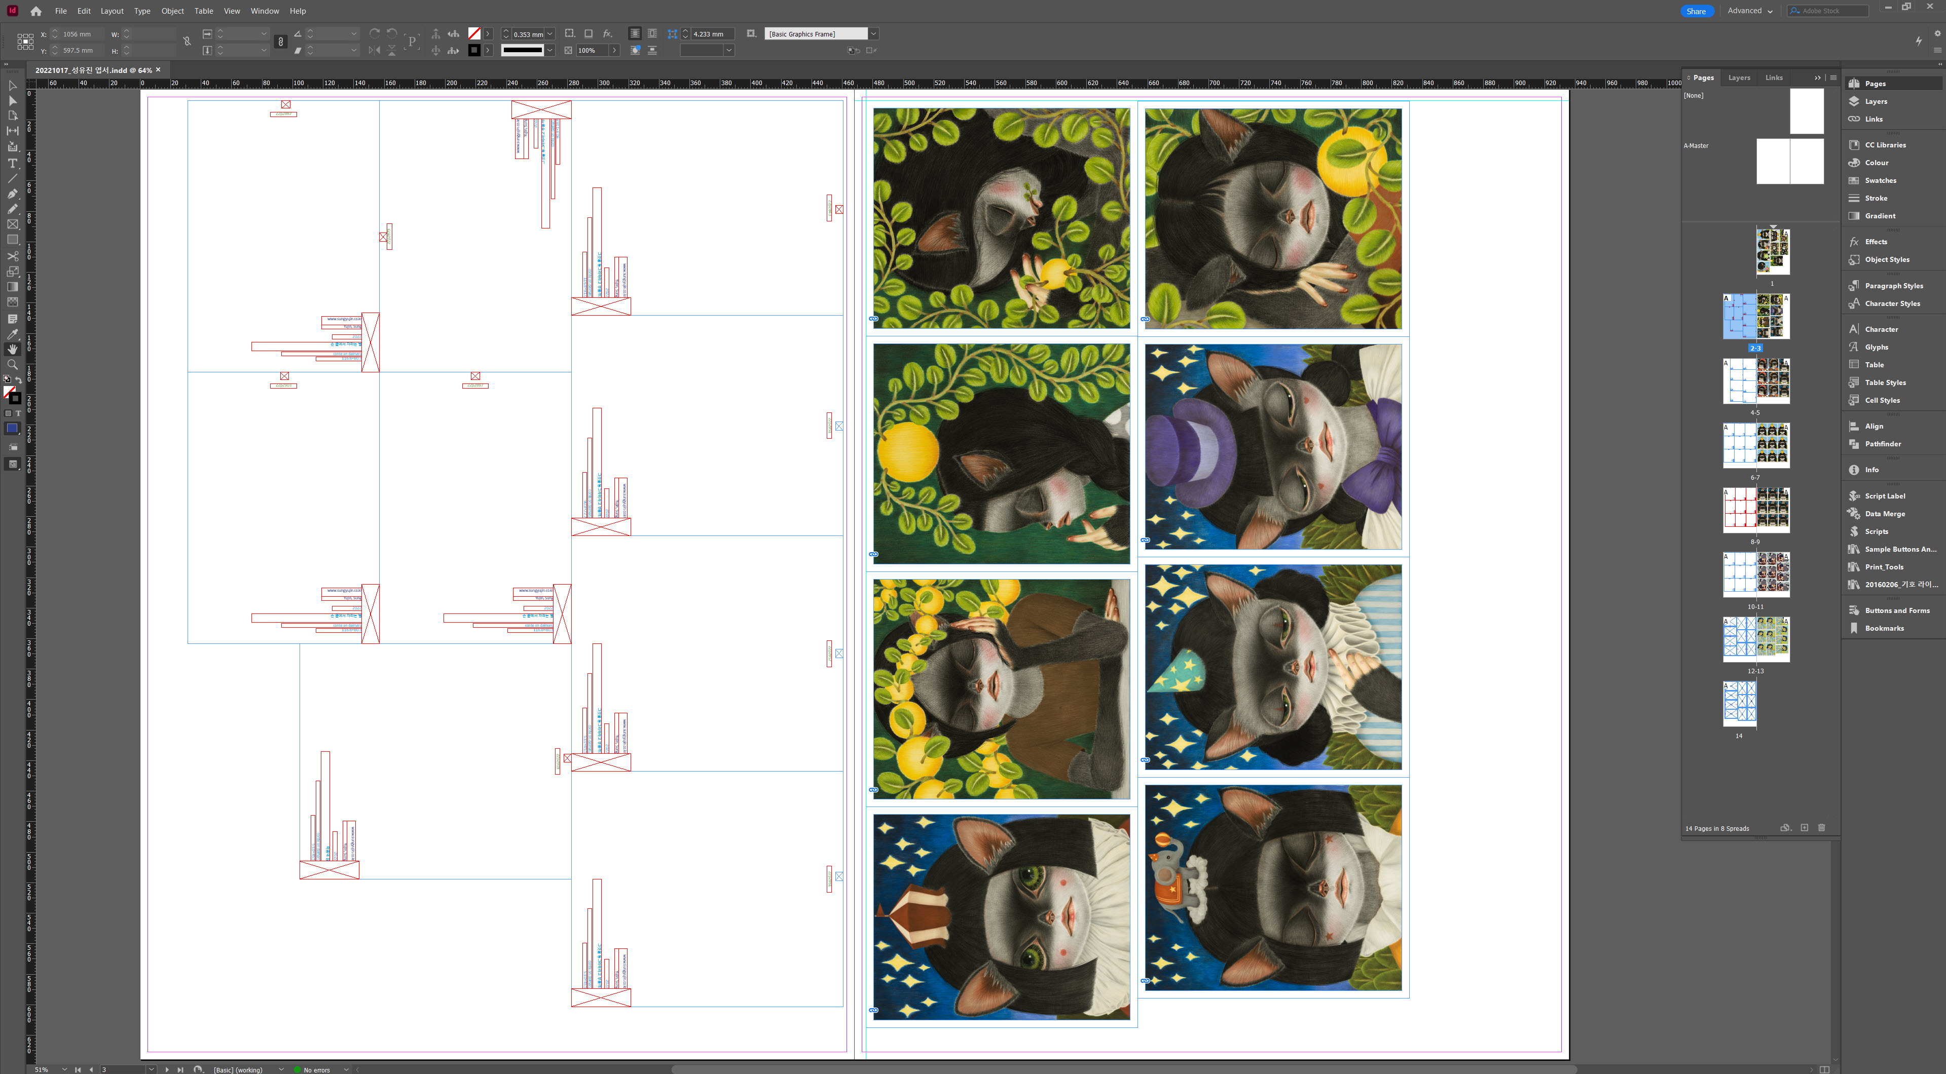
Task: Toggle constrain proportions for width and height
Action: 187,42
